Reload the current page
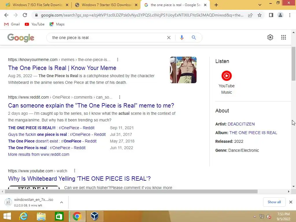The width and height of the screenshot is (296, 222). click(25, 15)
